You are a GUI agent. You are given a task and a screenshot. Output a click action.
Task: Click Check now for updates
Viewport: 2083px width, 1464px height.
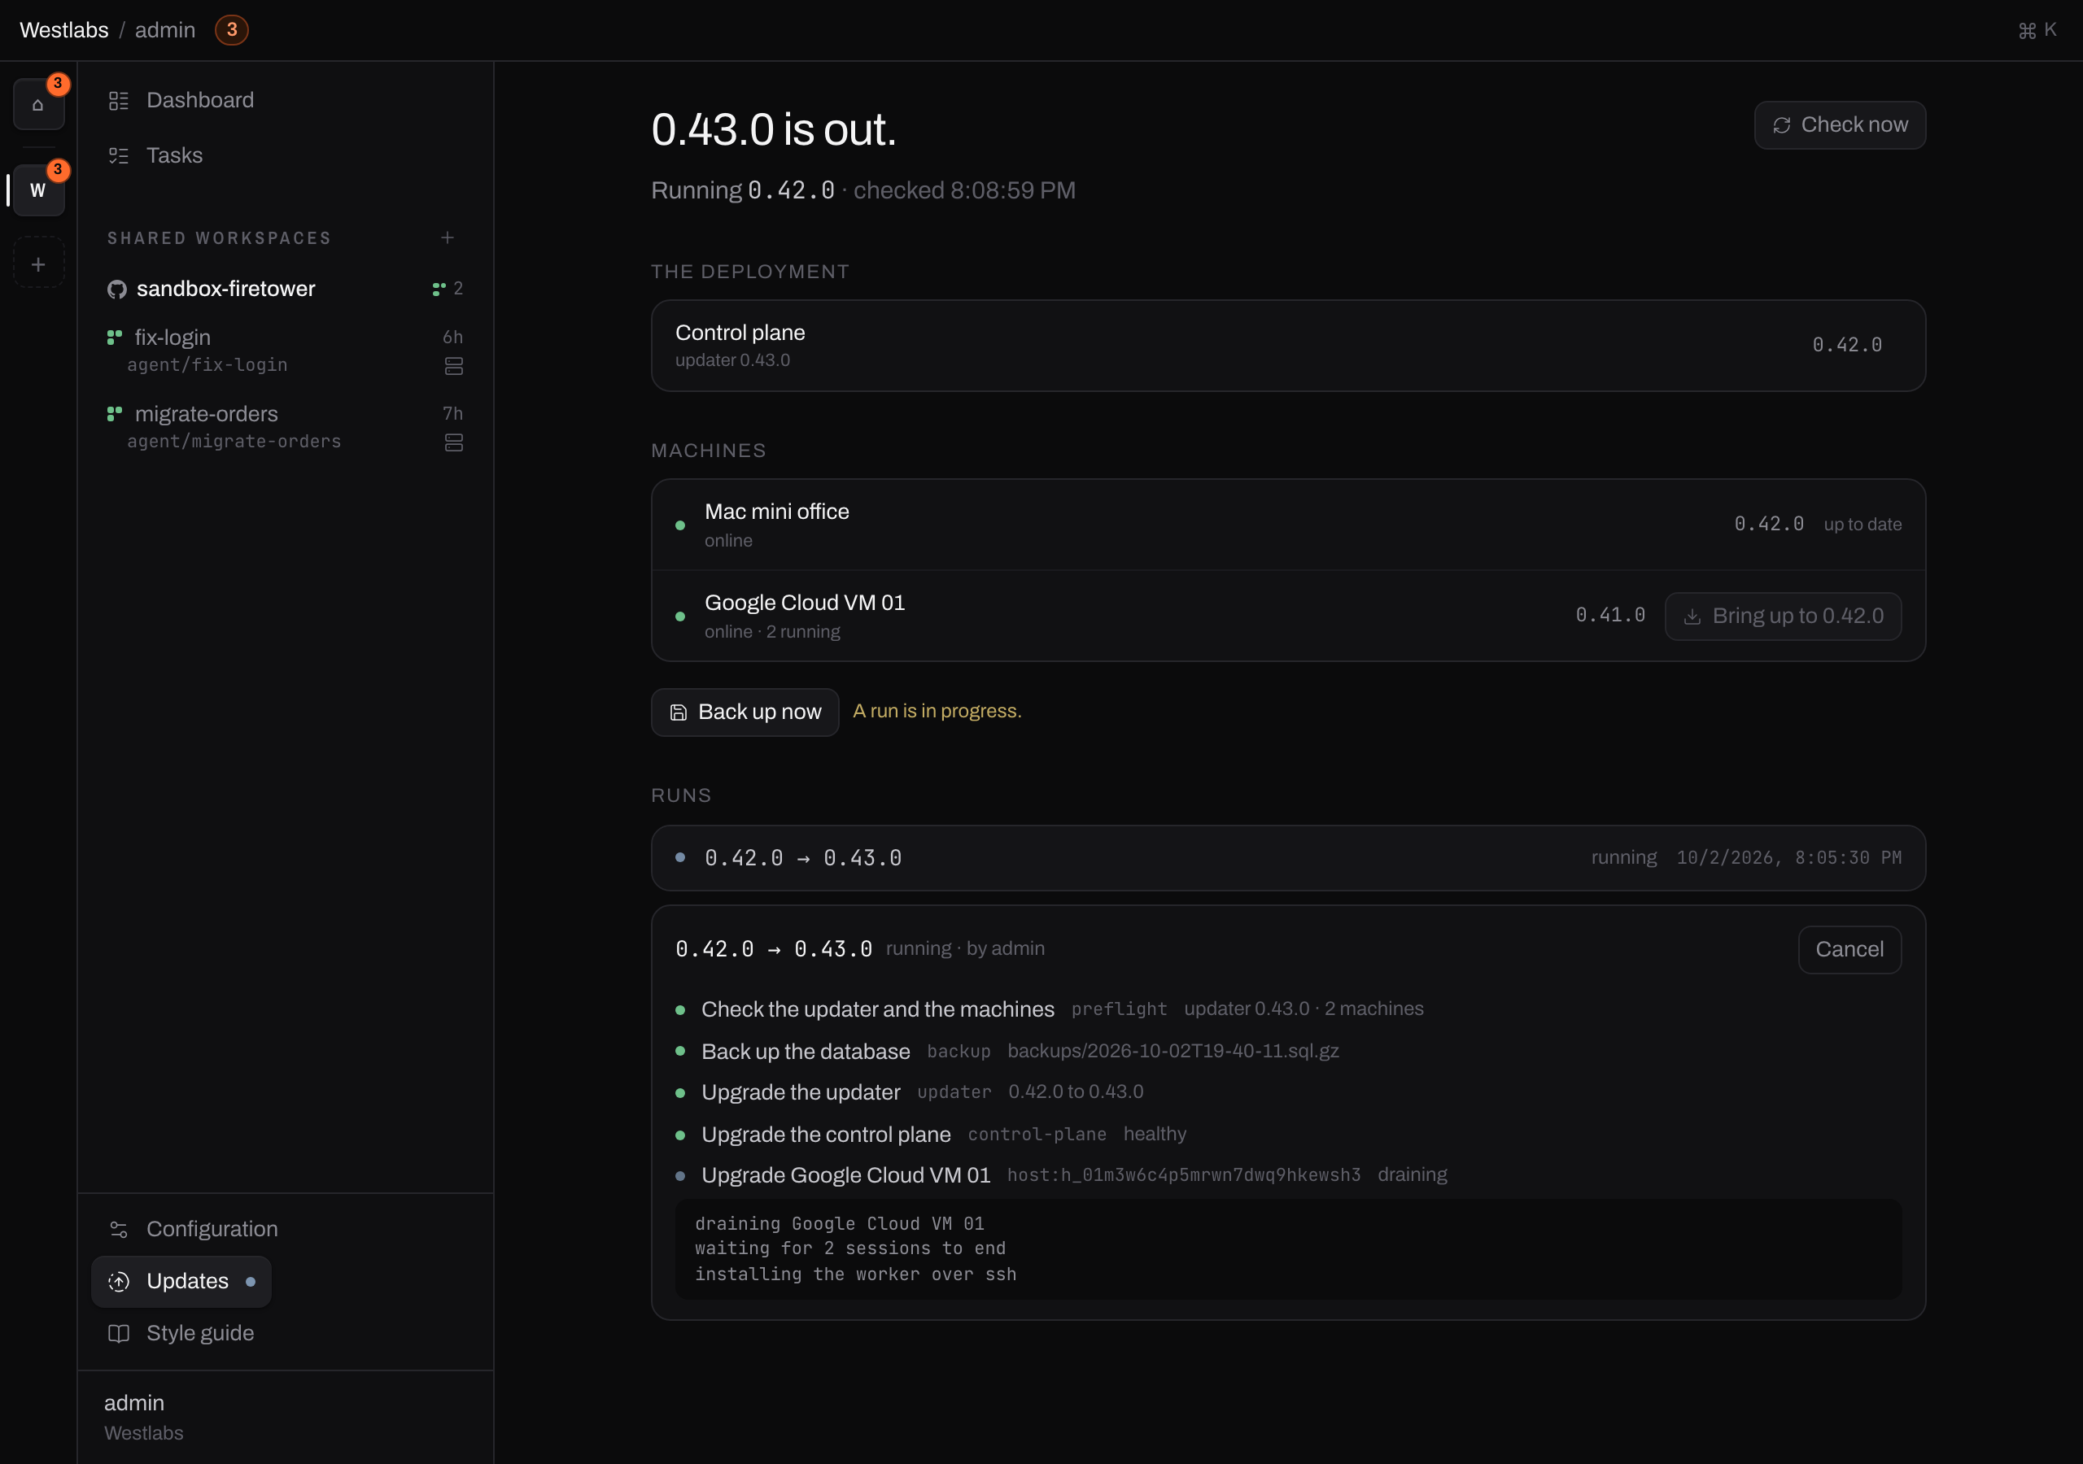1839,125
